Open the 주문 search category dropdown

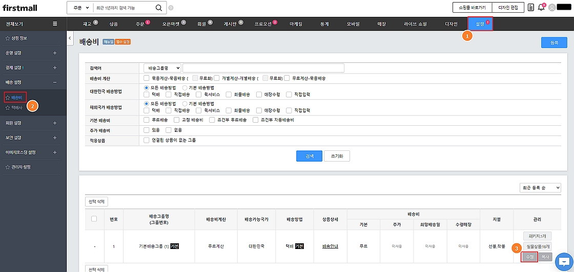point(81,8)
